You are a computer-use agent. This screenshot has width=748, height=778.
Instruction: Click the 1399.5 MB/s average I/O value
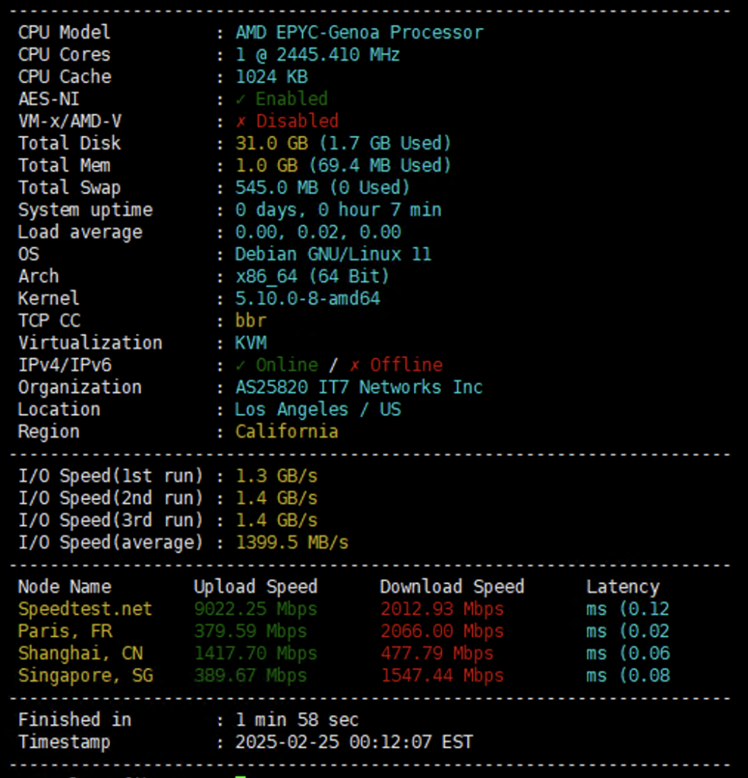click(x=292, y=542)
